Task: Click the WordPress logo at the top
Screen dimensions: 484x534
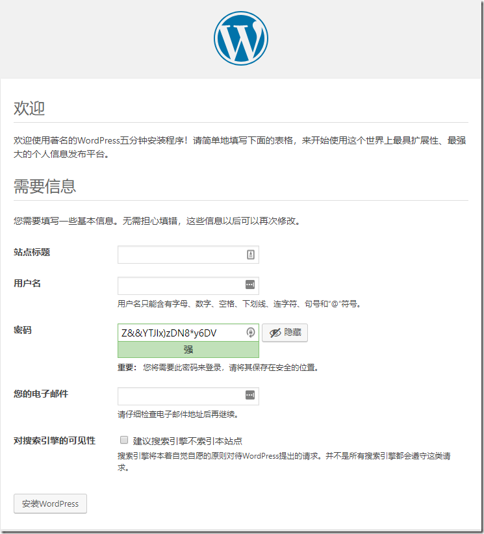Action: coord(241,38)
